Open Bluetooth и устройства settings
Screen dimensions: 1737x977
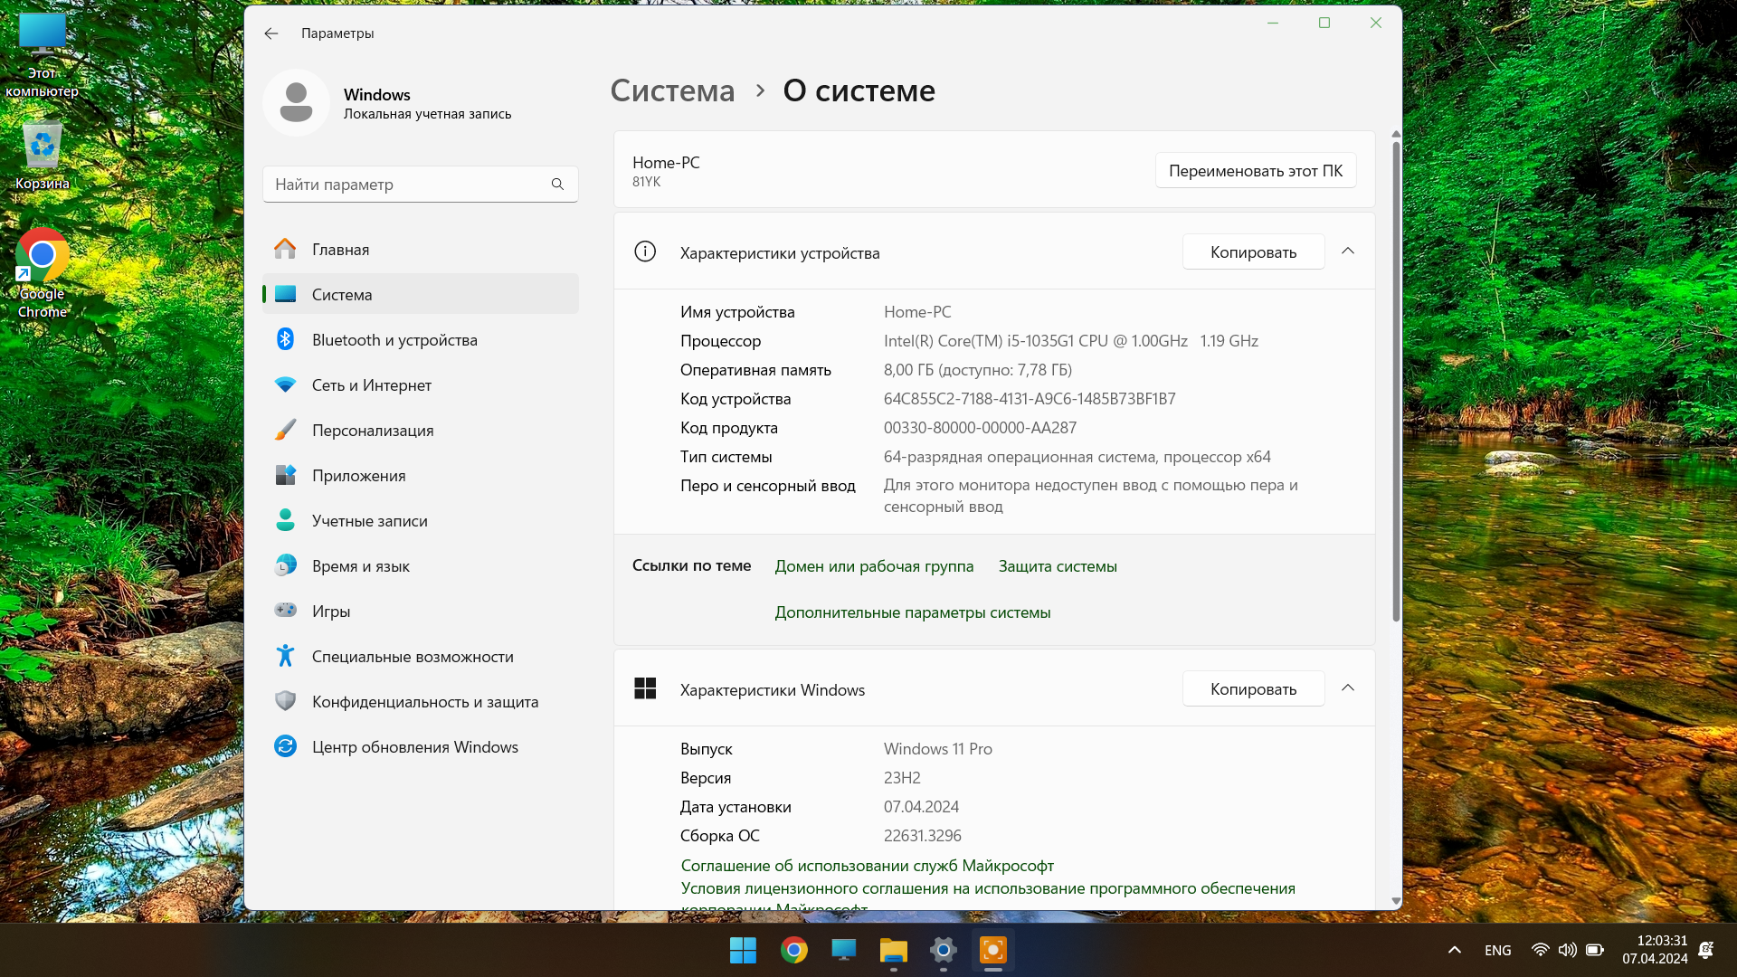394,340
